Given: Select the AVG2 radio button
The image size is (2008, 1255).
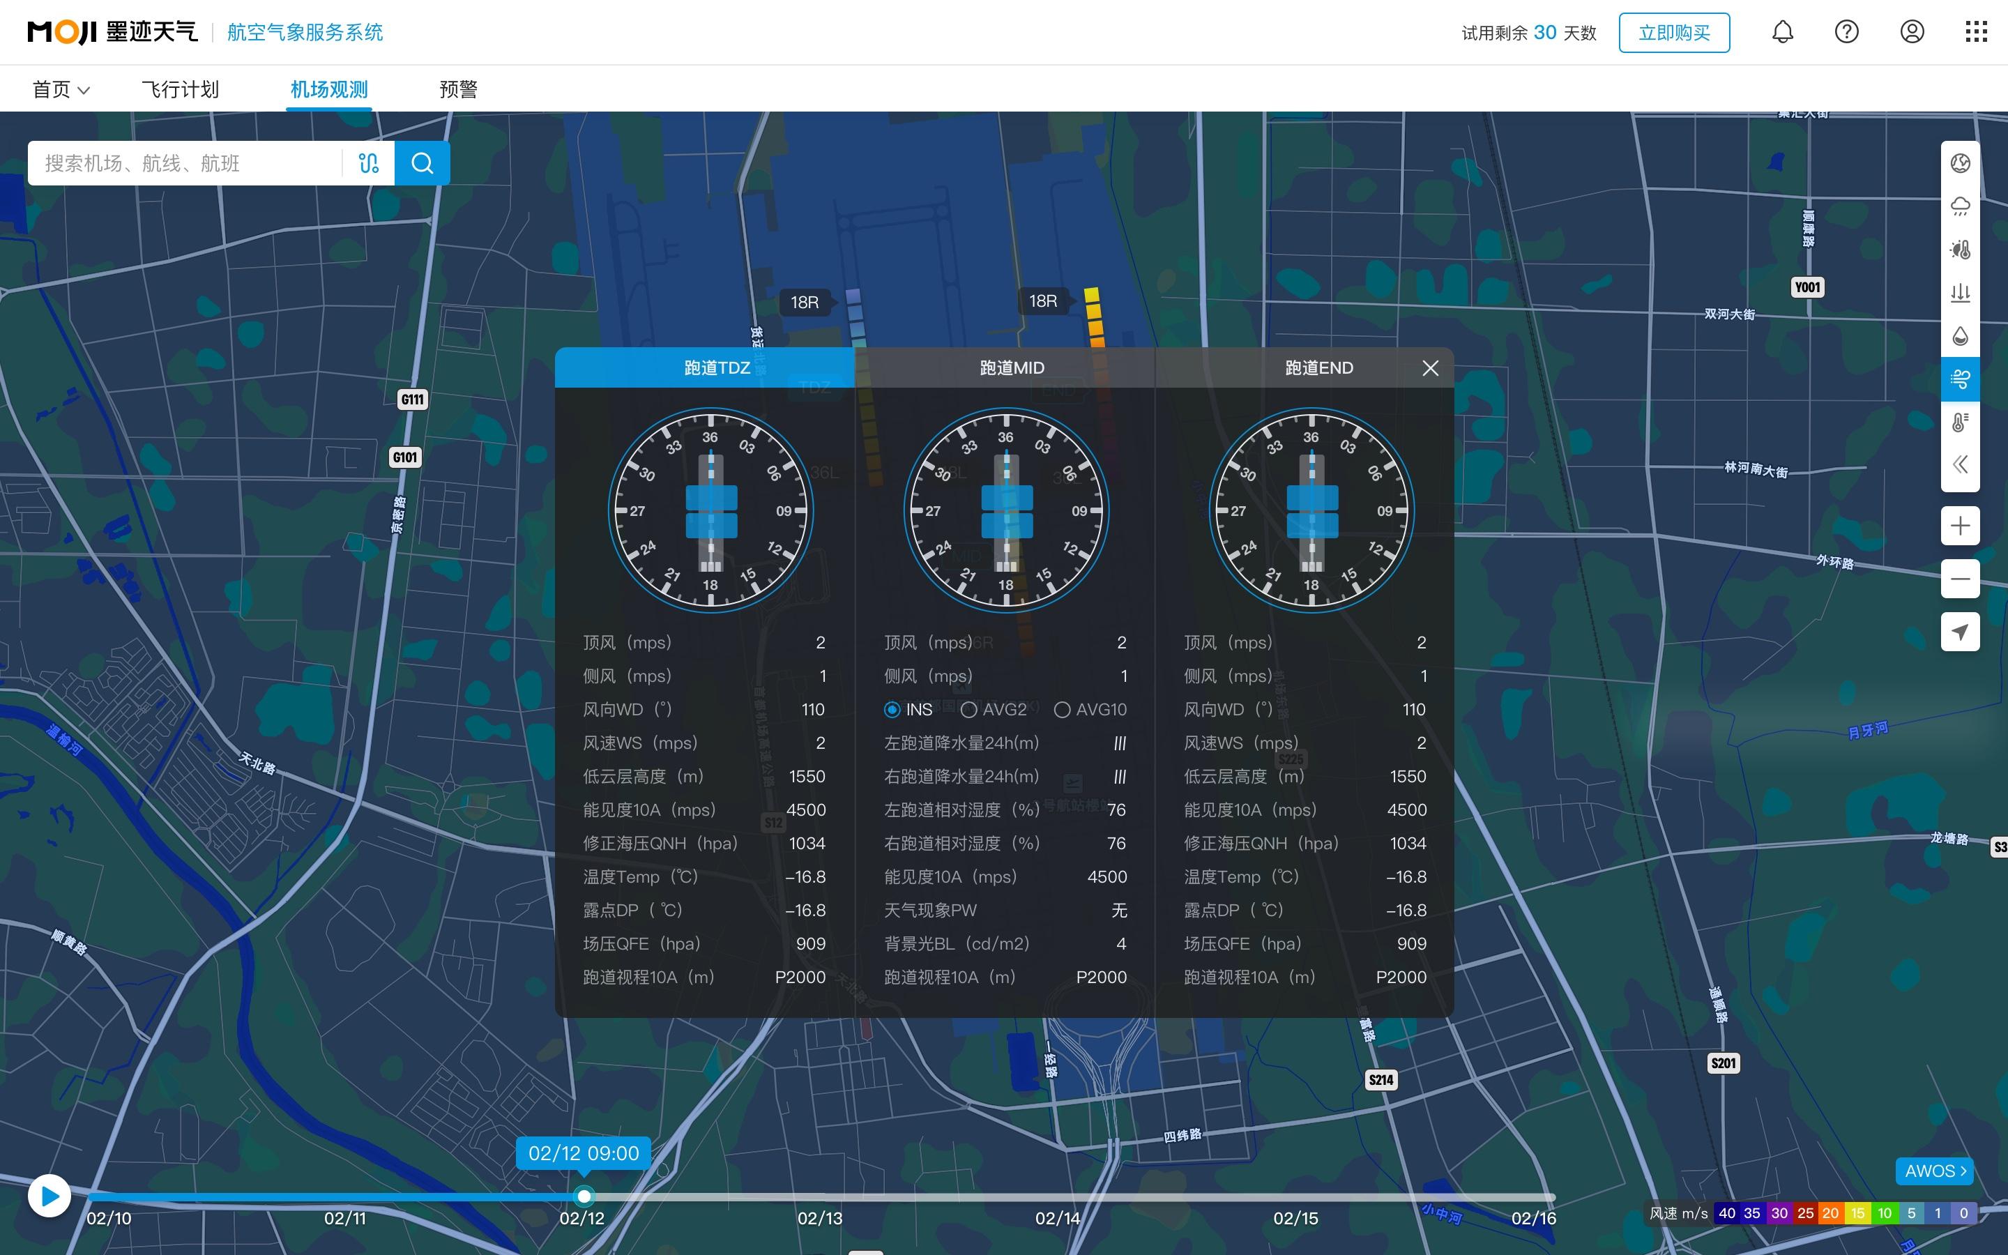Looking at the screenshot, I should pos(968,710).
